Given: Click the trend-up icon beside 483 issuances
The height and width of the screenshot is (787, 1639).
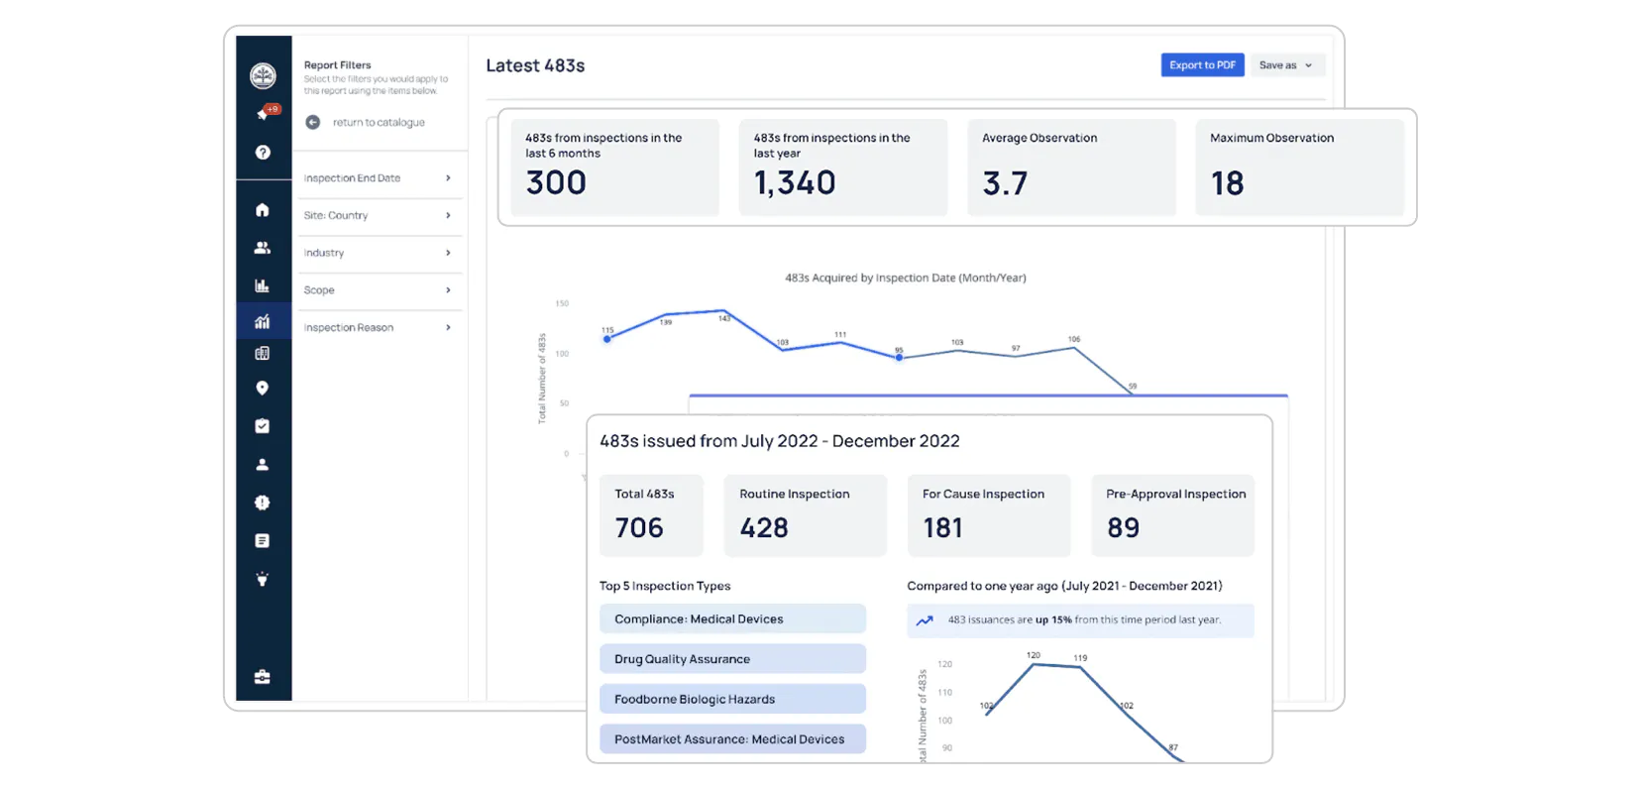Looking at the screenshot, I should click(x=925, y=620).
